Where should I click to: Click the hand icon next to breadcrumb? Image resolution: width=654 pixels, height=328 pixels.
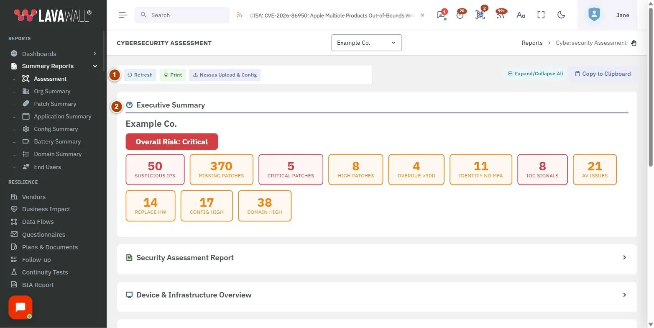click(x=634, y=43)
